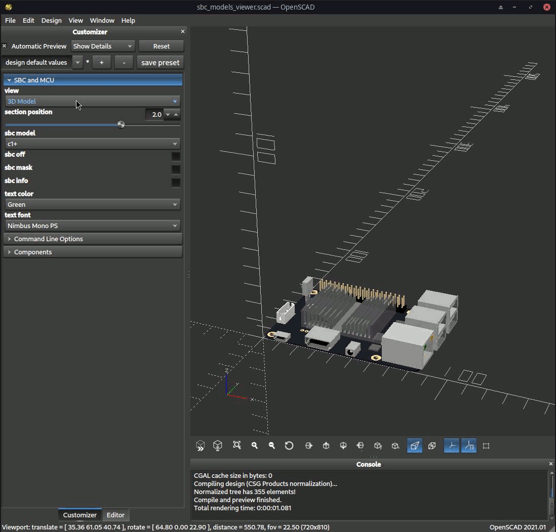Toggle the Show Edges icon
Viewport: 556px width, 532px height.
(486, 446)
